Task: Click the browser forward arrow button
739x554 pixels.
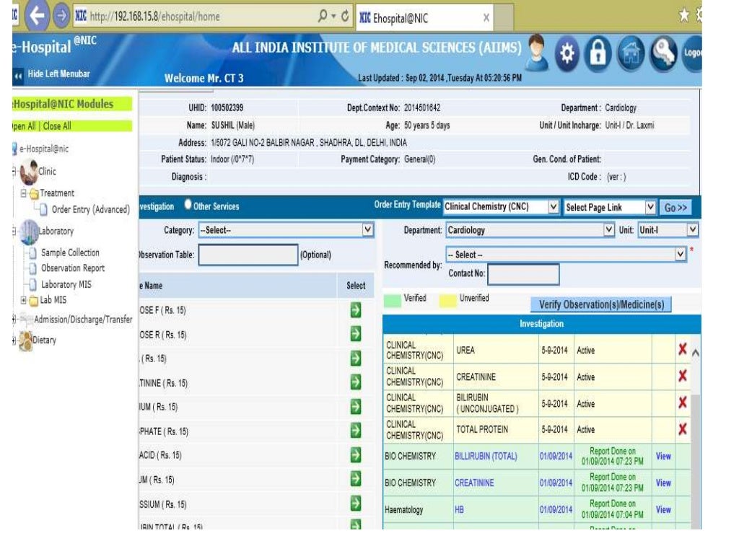Action: [61, 16]
